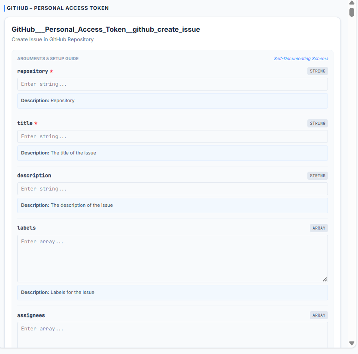Click the assignees array textarea
This screenshot has width=358, height=354.
coord(173,335)
